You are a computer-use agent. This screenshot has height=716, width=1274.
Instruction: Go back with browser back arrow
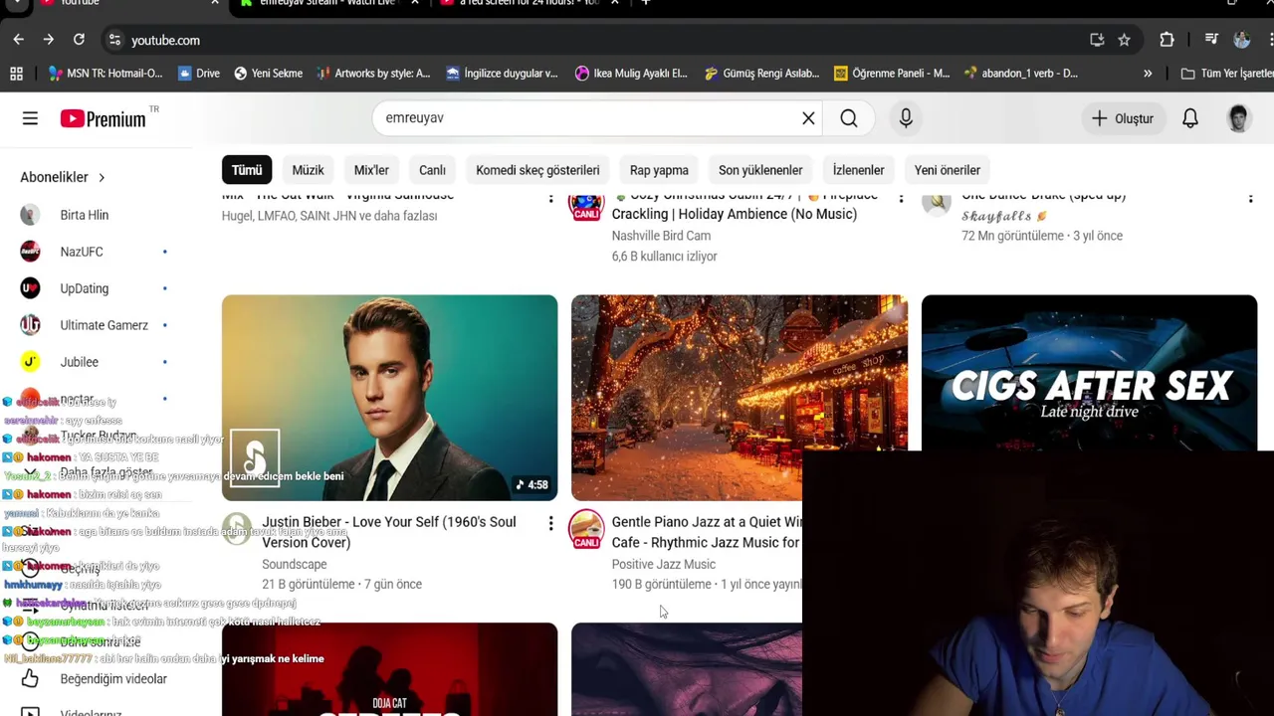19,40
